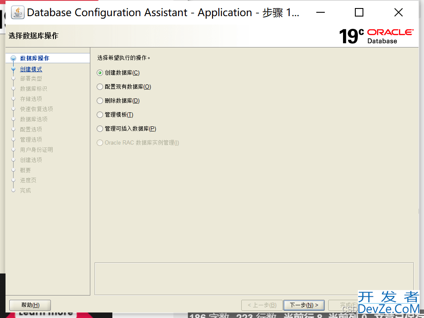Click the 数据库标识 step in sidebar

[33, 89]
